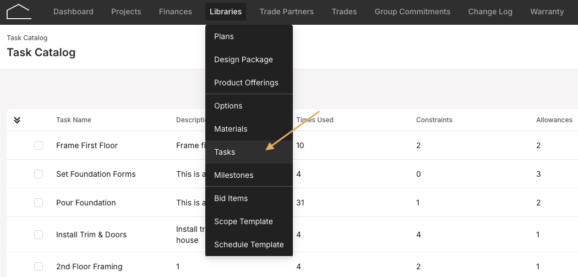Open the Libraries dropdown menu
Image resolution: width=578 pixels, height=277 pixels.
coord(226,12)
